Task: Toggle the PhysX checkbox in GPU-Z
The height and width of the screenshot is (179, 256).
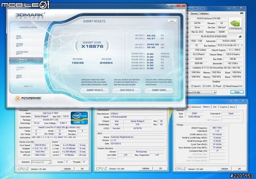Action: pos(214,86)
